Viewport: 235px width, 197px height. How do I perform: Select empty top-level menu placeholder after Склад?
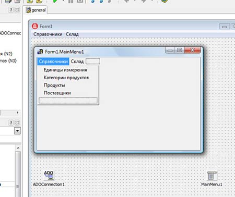click(93, 61)
